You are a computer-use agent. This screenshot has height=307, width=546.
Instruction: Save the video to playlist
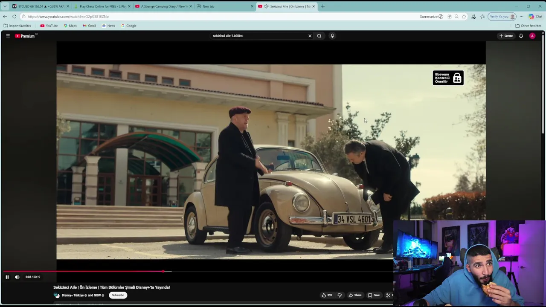[374, 295]
